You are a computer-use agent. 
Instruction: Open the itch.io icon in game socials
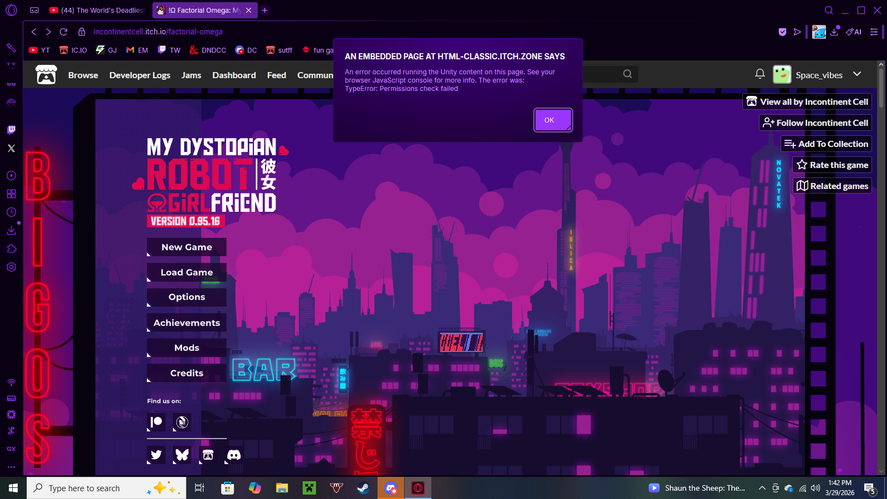[x=208, y=455]
